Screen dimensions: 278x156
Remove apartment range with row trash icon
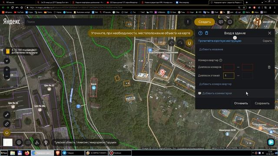coord(269,67)
